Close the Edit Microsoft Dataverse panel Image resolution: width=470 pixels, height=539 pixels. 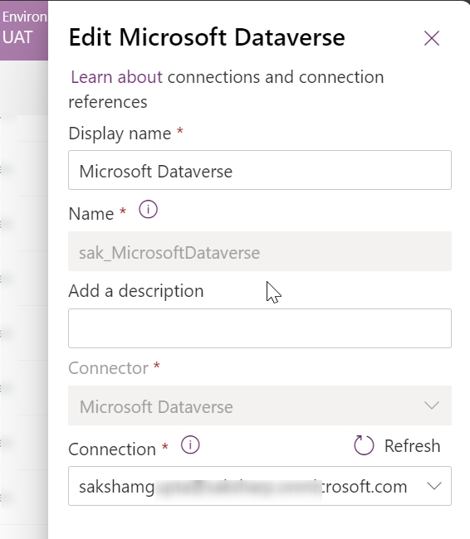[x=432, y=38]
